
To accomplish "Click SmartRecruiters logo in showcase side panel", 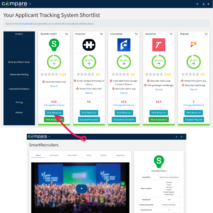I will (159, 161).
